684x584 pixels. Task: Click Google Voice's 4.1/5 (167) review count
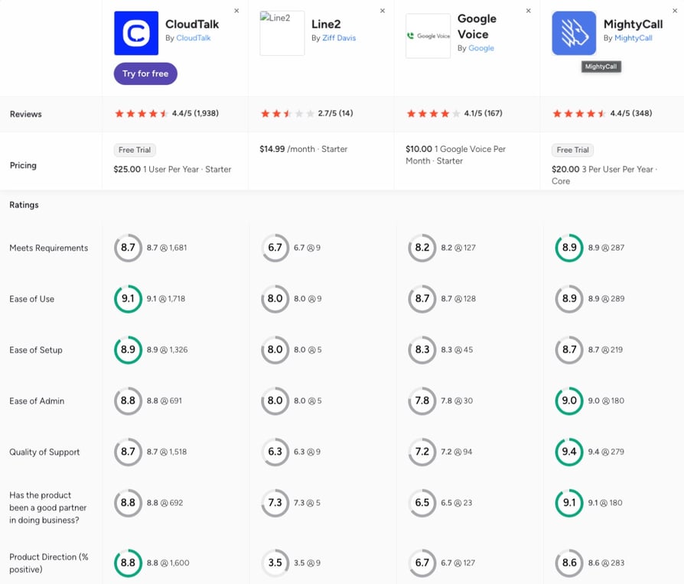pos(483,113)
